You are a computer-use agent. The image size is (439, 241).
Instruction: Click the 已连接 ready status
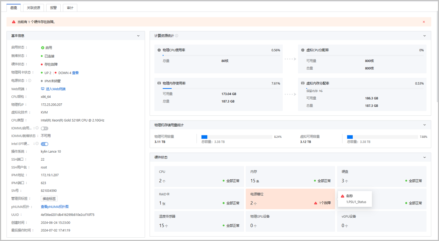(x=49, y=56)
